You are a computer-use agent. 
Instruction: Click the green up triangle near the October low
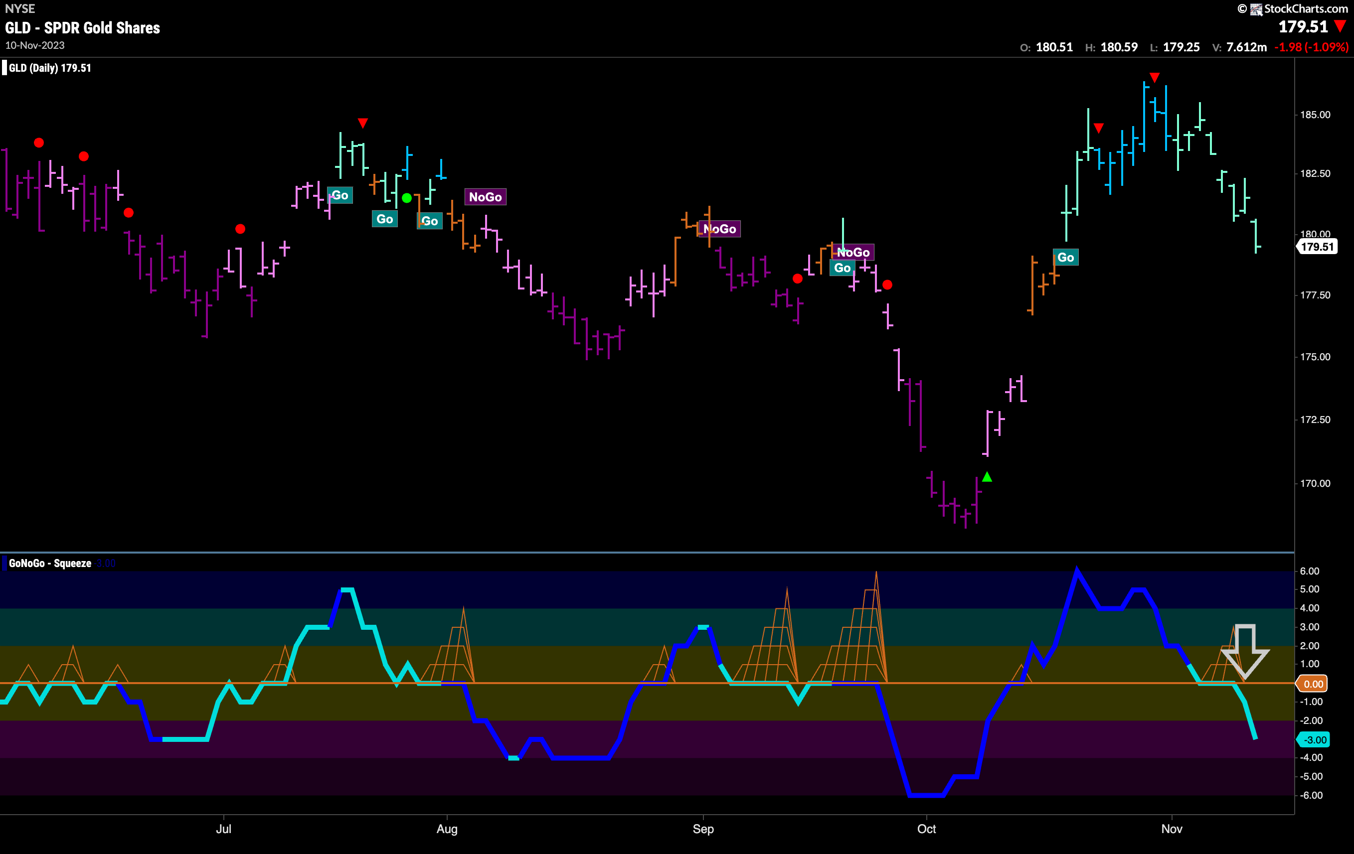(x=987, y=476)
